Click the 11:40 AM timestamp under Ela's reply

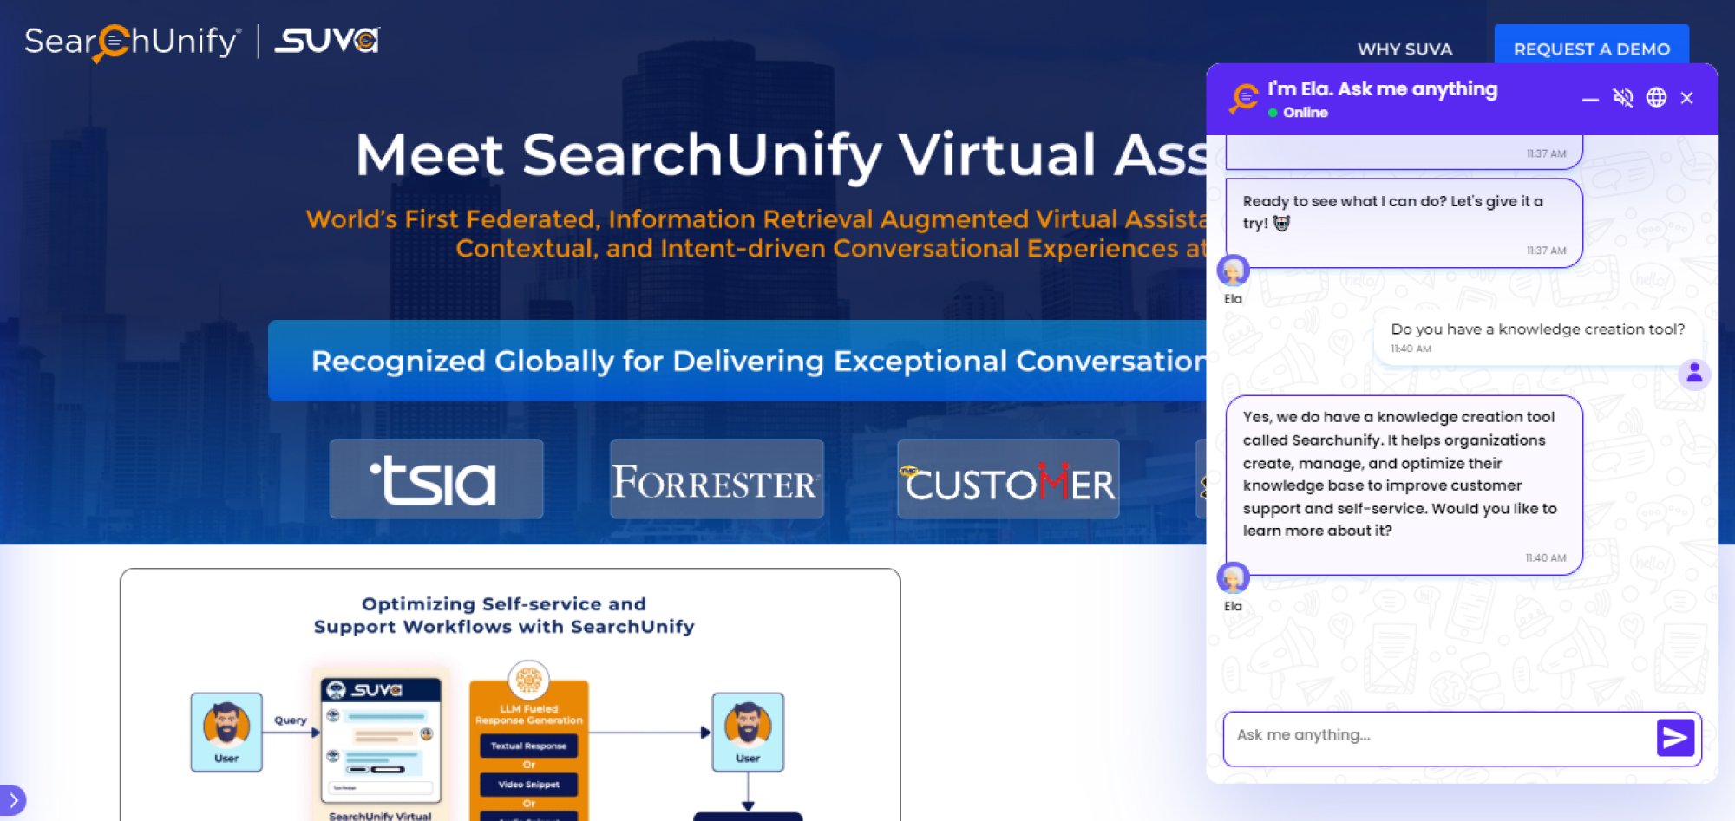[1545, 558]
